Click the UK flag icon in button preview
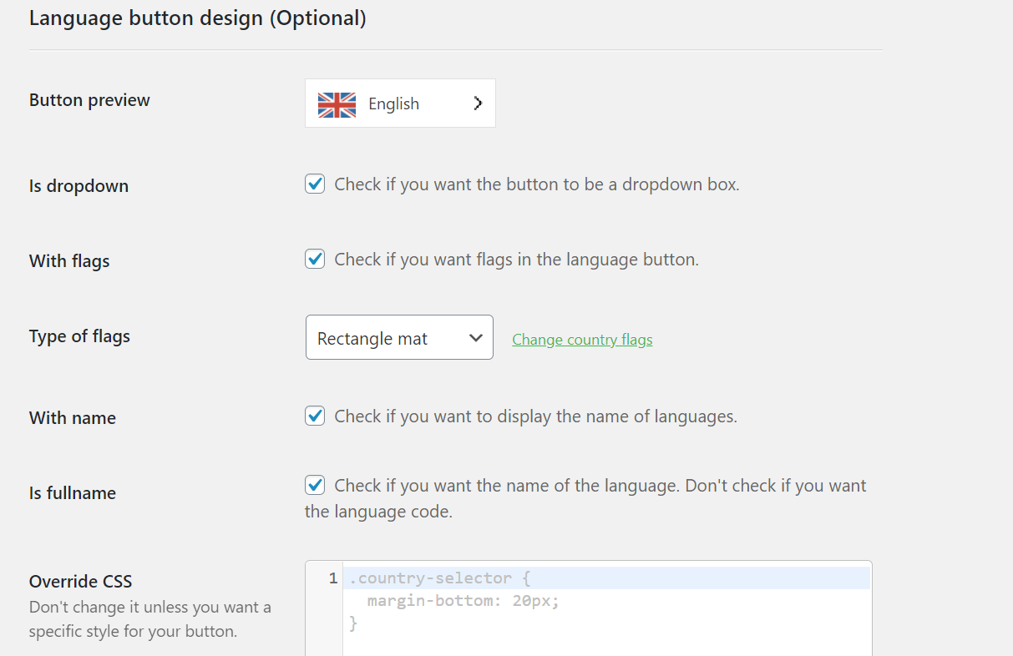This screenshot has width=1013, height=656. [x=337, y=104]
